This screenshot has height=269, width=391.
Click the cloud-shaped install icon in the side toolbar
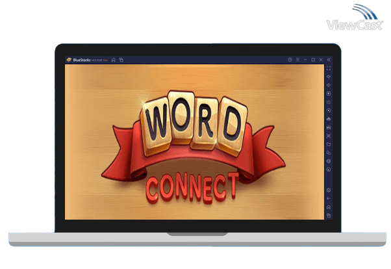tap(329, 119)
